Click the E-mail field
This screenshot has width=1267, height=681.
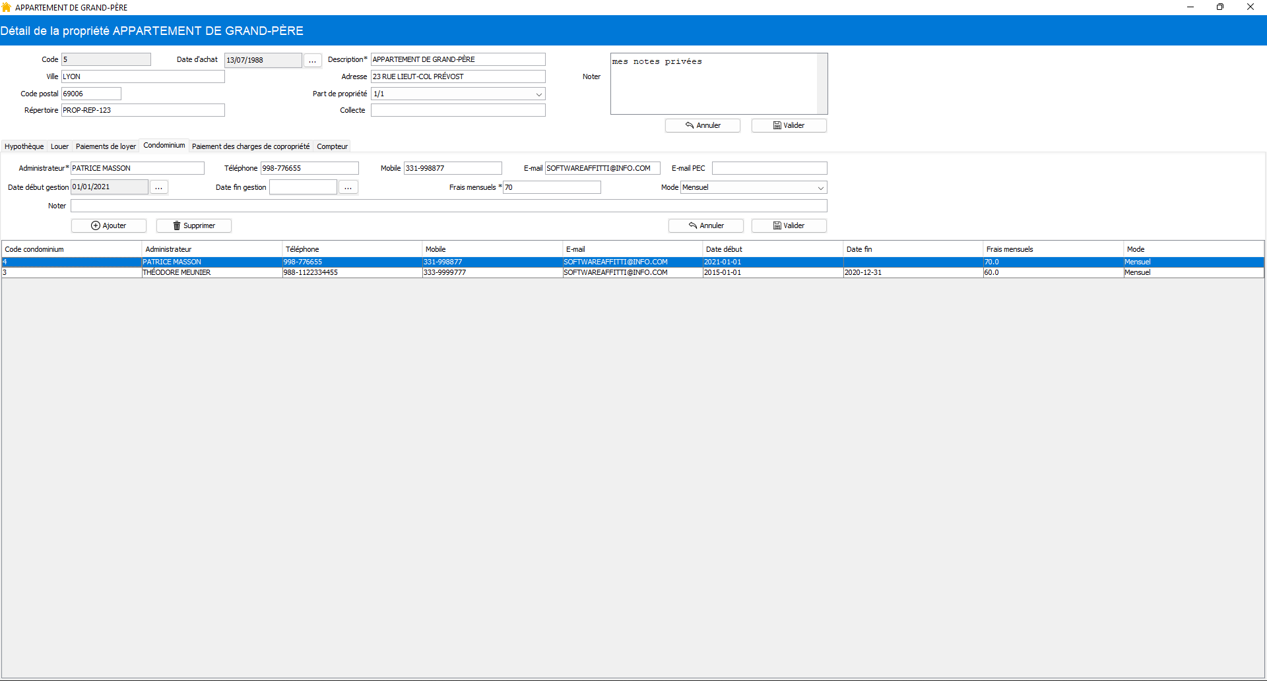coord(602,168)
